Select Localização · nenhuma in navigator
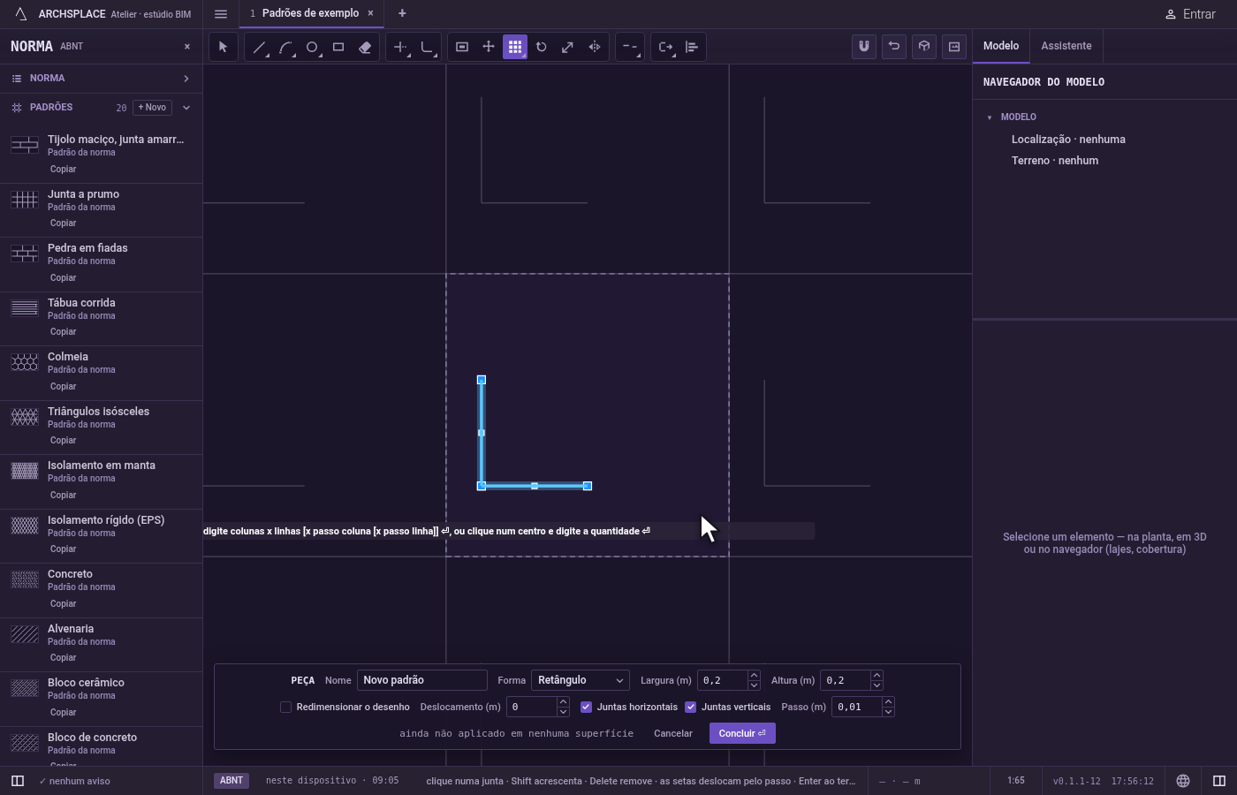 pos(1068,140)
